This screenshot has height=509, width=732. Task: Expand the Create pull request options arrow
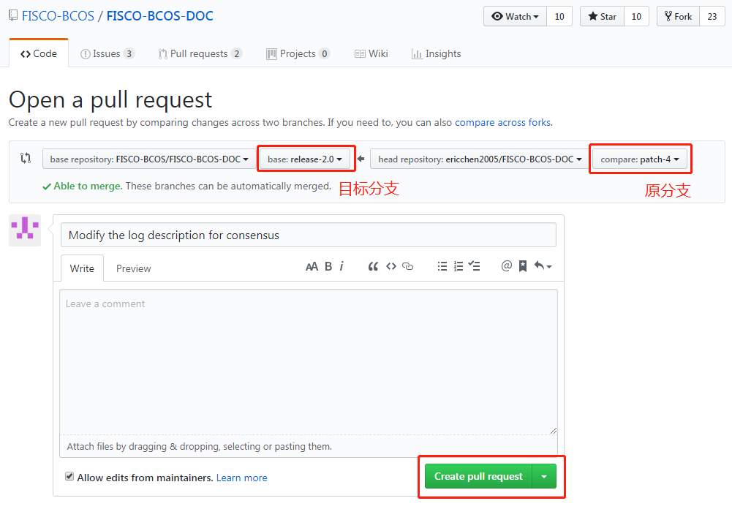tap(544, 476)
